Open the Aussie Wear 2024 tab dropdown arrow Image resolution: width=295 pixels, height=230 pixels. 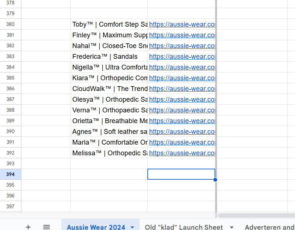132,227
